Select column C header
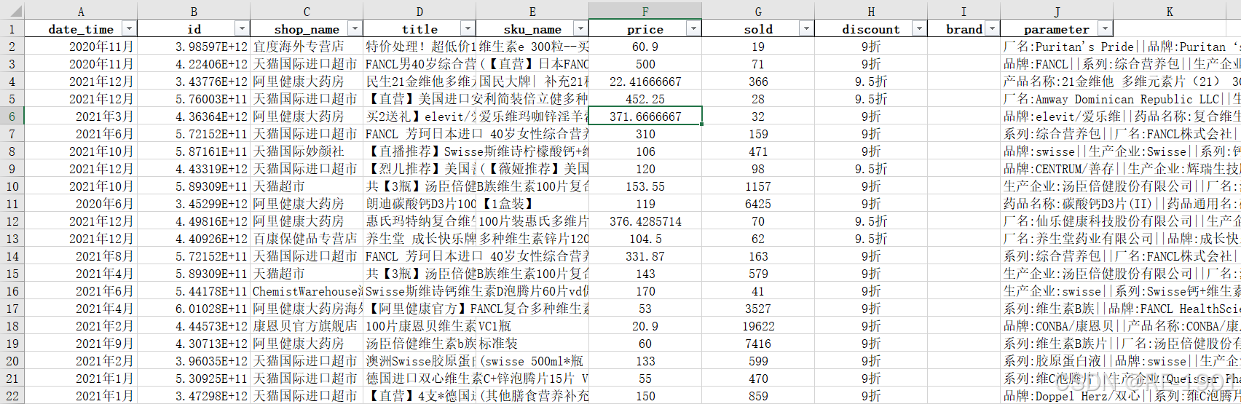Screen dimensions: 1241x404 307,11
